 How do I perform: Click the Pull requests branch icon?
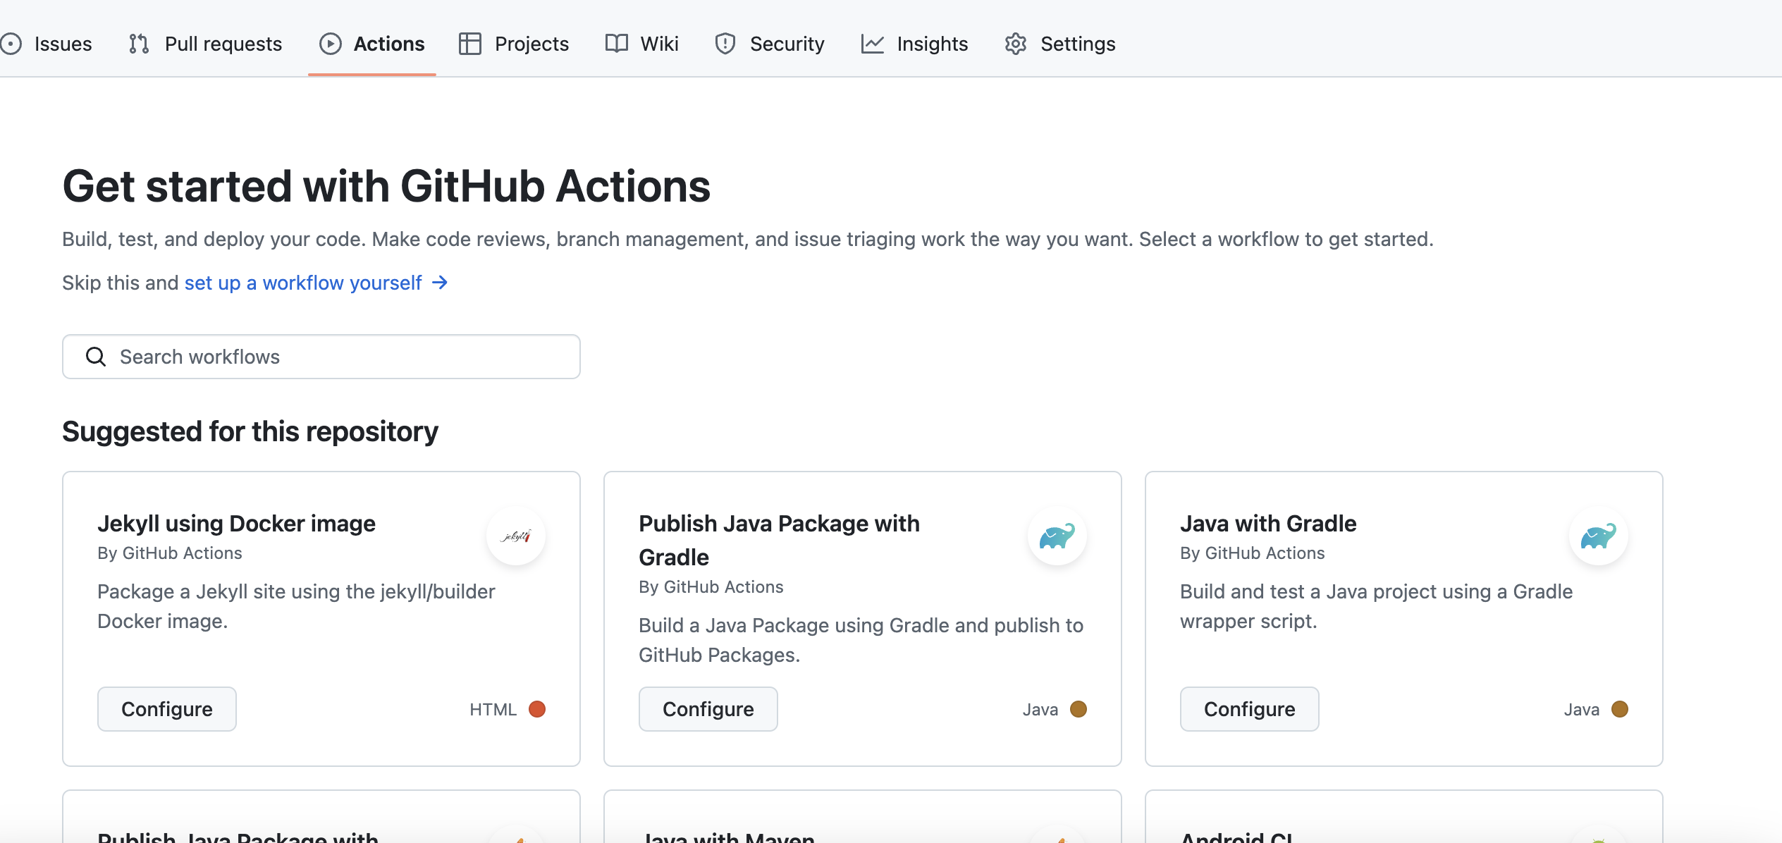[139, 44]
